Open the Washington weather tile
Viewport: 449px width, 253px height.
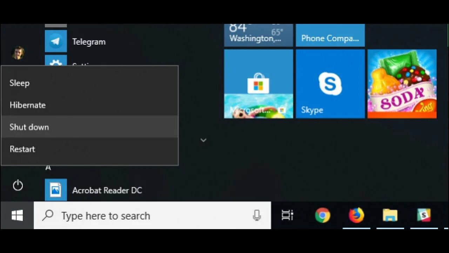[x=259, y=35]
